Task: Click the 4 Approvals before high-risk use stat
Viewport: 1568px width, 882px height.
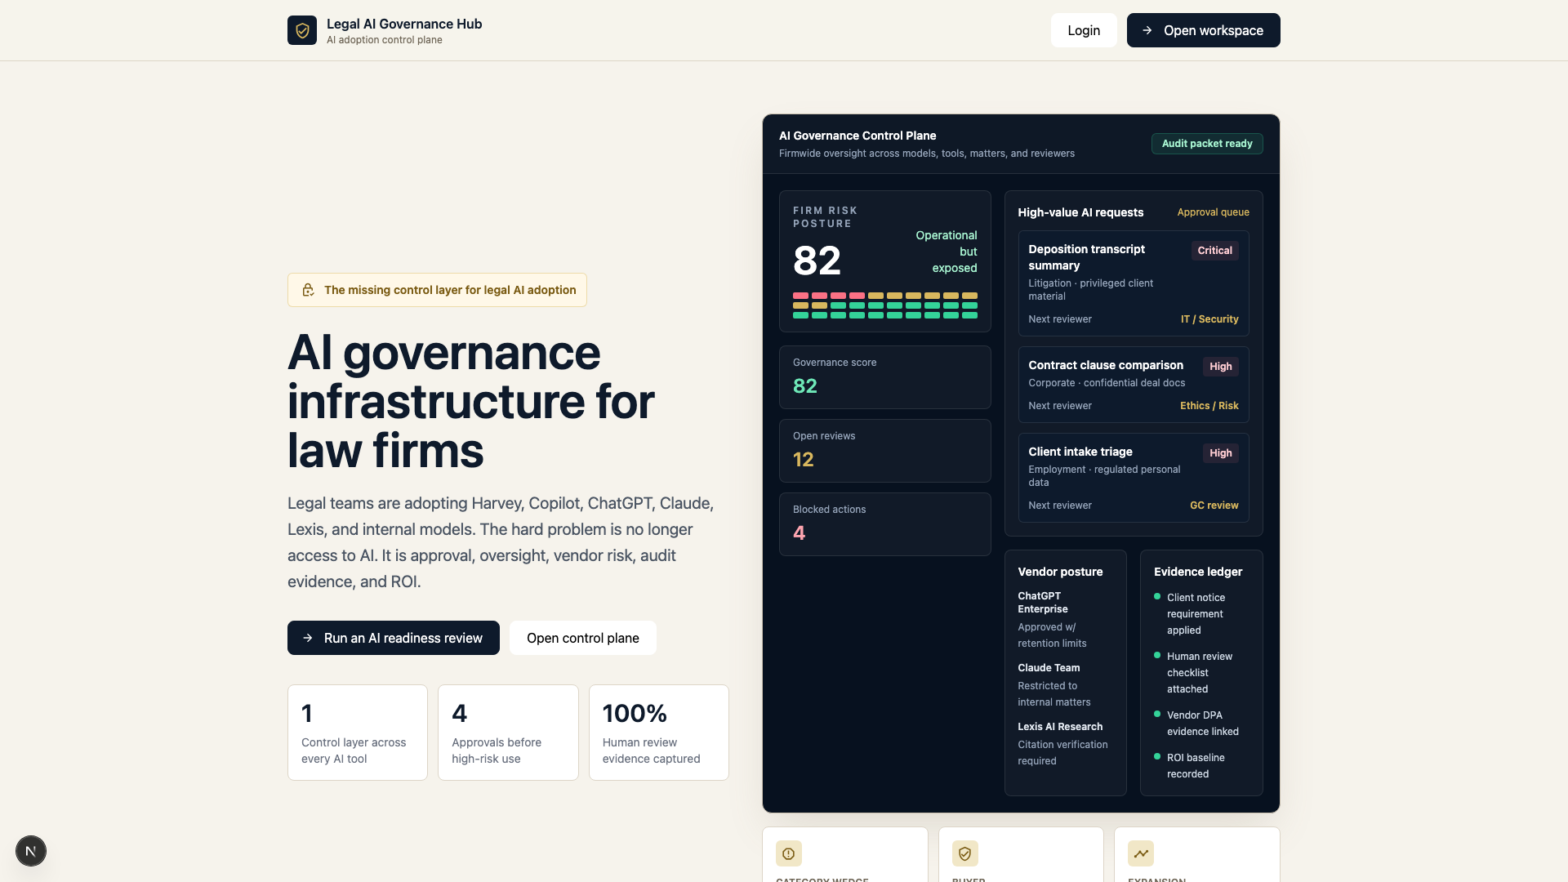Action: [508, 733]
